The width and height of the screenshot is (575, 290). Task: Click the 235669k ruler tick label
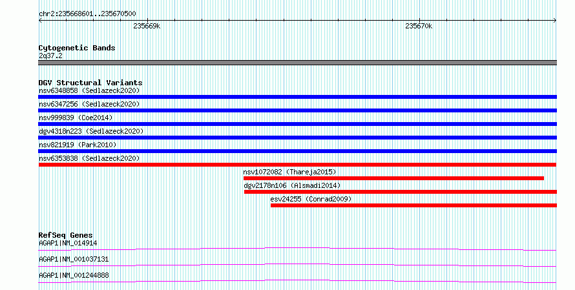tap(147, 26)
